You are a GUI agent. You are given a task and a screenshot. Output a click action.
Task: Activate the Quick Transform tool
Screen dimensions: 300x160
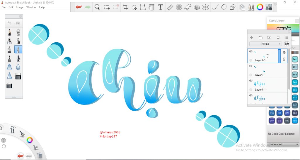point(134,7)
